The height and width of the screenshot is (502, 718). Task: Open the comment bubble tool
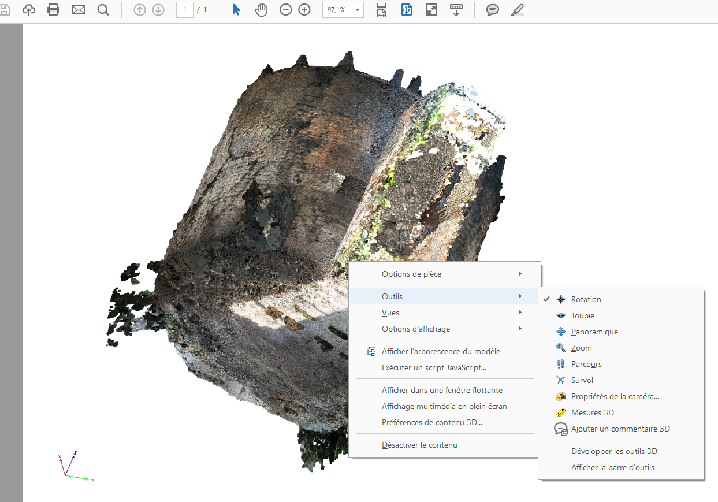pos(492,10)
